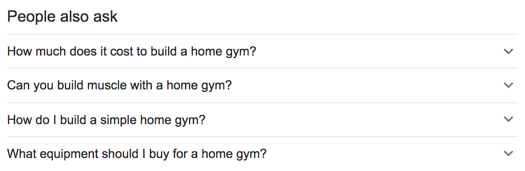
Task: Expand 'How much does it cost to build a home gym?'
Action: 262,51
